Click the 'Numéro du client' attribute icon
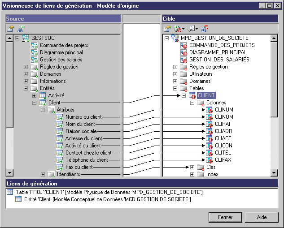Viewport: 284px width, 228px height. pos(60,117)
